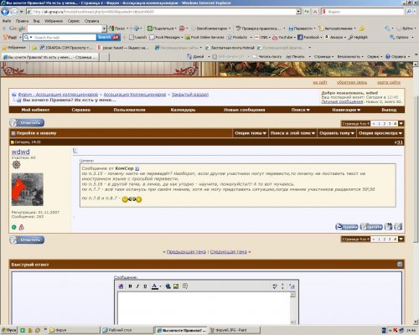Screen dimensions: 419x335
Task: Click the post number 31 link
Action: pyautogui.click(x=399, y=142)
